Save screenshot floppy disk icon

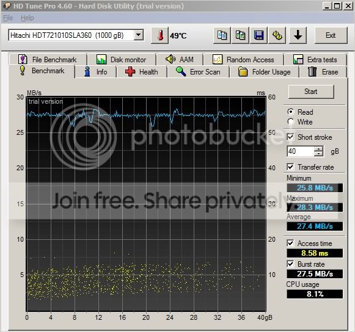pos(258,35)
